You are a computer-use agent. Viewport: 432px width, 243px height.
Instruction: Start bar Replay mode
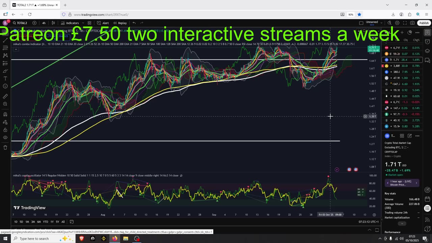pos(120,23)
